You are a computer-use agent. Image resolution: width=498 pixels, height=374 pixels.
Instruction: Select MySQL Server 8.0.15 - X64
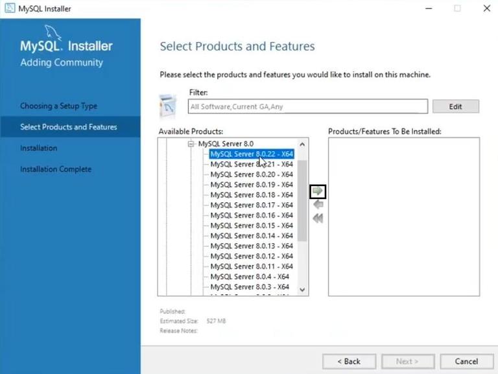coord(252,226)
